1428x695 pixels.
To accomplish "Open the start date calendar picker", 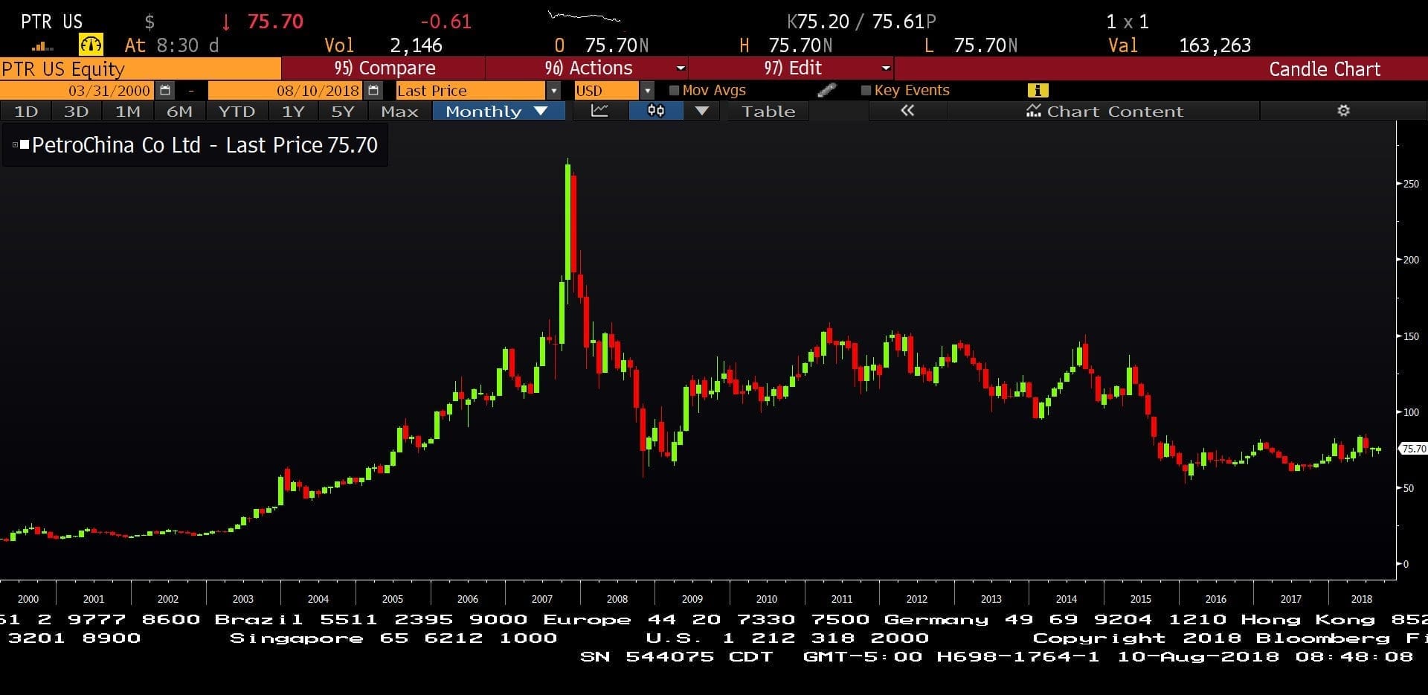I will (165, 91).
